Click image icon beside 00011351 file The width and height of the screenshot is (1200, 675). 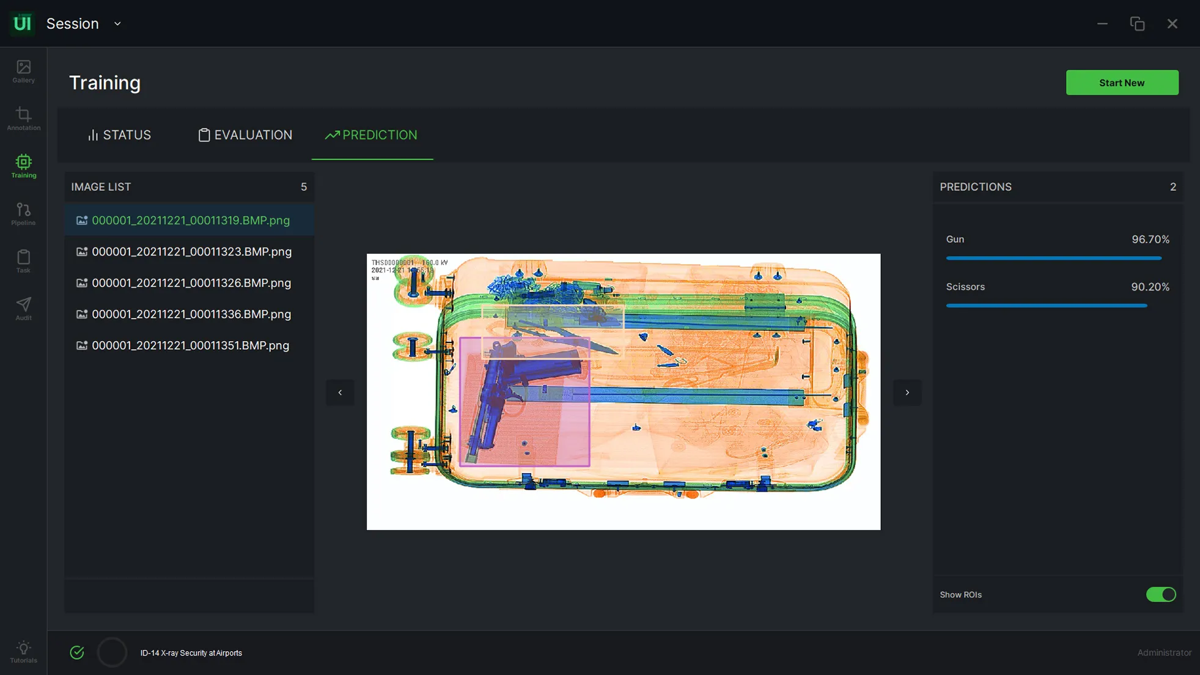pos(82,345)
